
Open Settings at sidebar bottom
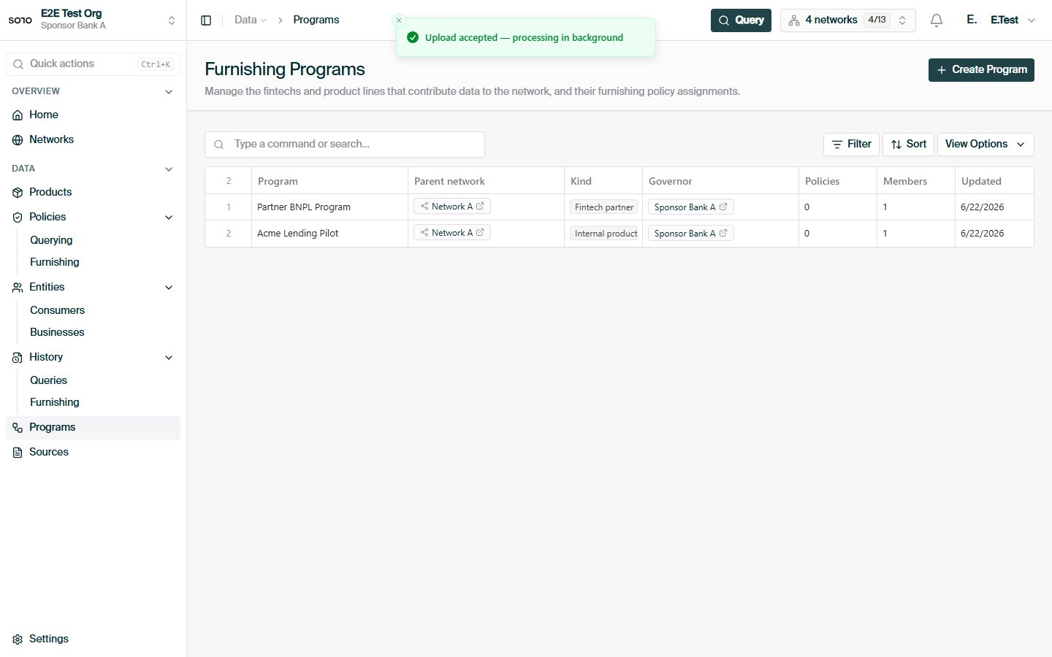pos(93,639)
